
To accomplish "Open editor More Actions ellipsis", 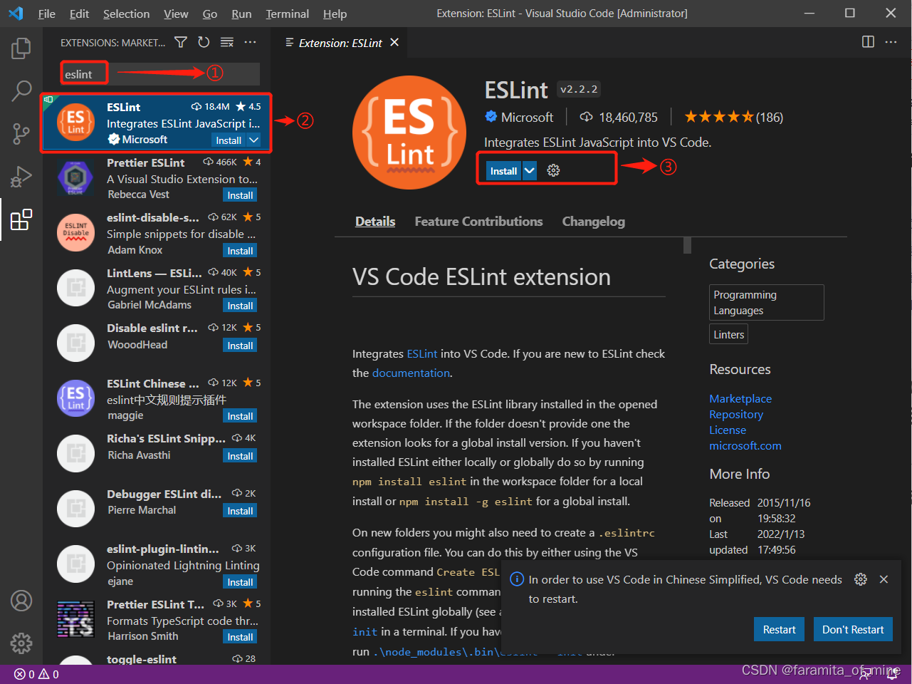I will [891, 42].
